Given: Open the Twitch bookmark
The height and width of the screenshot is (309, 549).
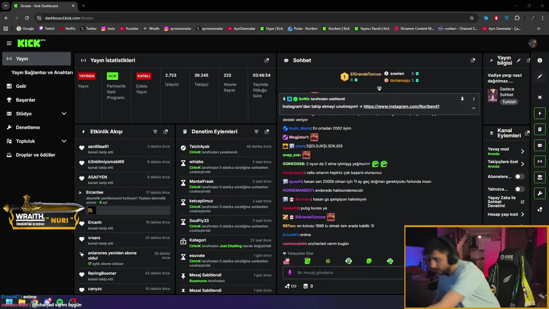Looking at the screenshot, I should 47,29.
